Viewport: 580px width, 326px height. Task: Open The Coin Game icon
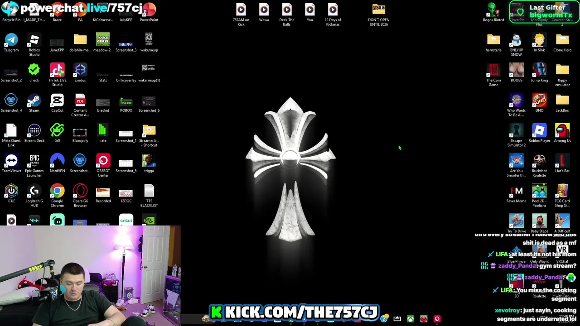click(493, 75)
